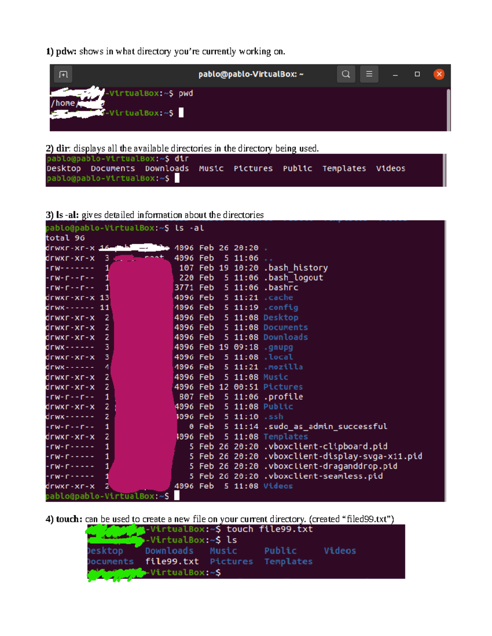Click the maximize icon in the terminal titlebar
This screenshot has width=492, height=636.
point(417,74)
